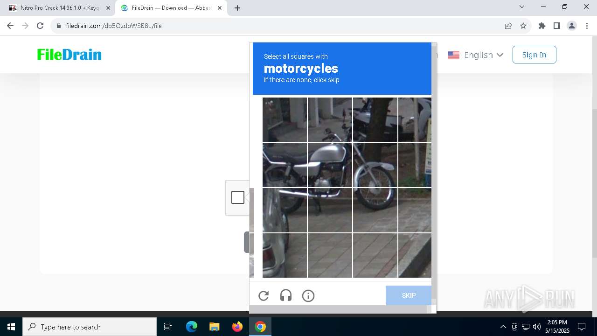
Task: Bookmark this page with the star icon
Action: coord(523,26)
